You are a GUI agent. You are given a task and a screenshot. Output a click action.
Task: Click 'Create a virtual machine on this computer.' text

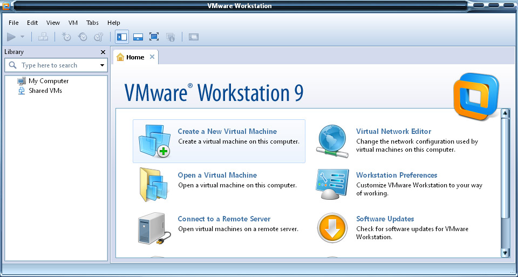[239, 141]
